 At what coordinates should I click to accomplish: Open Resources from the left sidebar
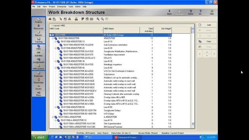(39, 27)
